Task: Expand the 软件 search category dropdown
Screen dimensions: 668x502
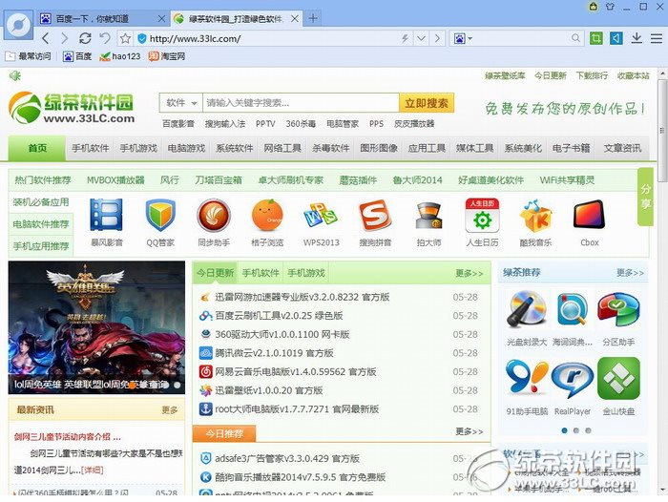Action: pos(181,103)
